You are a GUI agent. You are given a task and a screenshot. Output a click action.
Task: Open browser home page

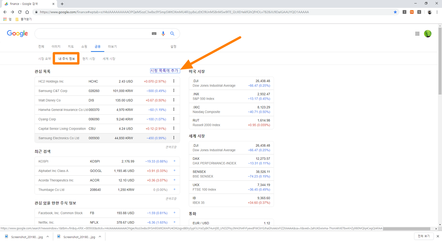[x=27, y=12]
